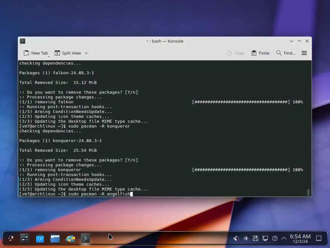Open the KDE application launcher

[x=11, y=238]
